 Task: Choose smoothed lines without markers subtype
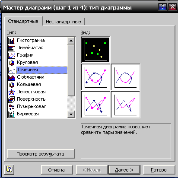click(x=125, y=77)
